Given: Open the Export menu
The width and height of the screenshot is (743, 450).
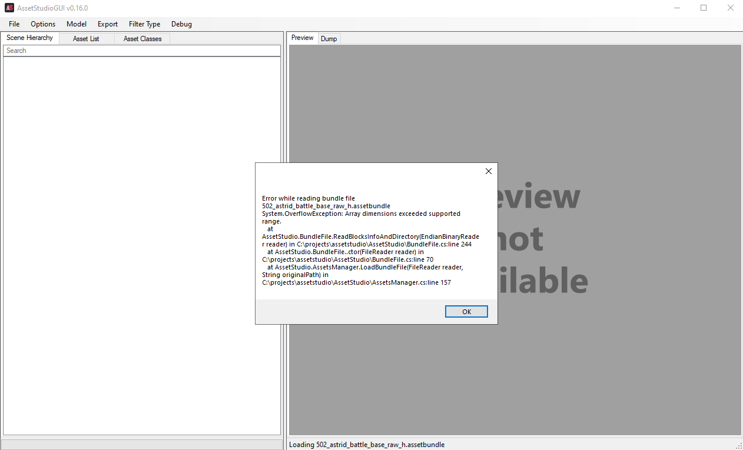Looking at the screenshot, I should (107, 24).
